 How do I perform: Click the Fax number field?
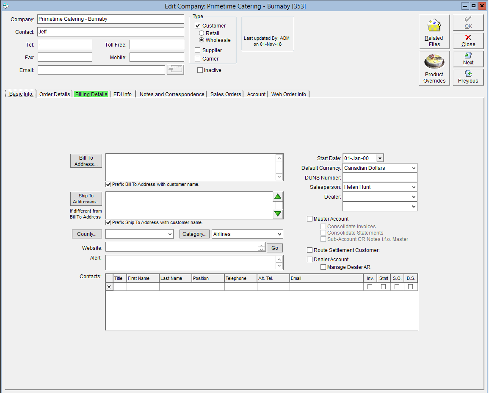pyautogui.click(x=65, y=58)
